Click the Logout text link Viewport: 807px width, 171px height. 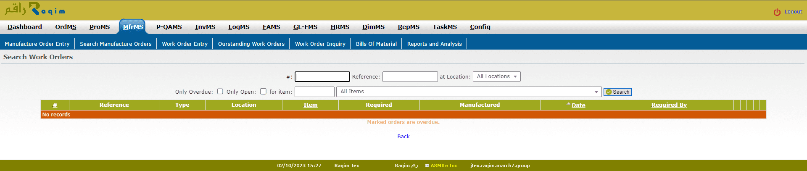coord(793,12)
